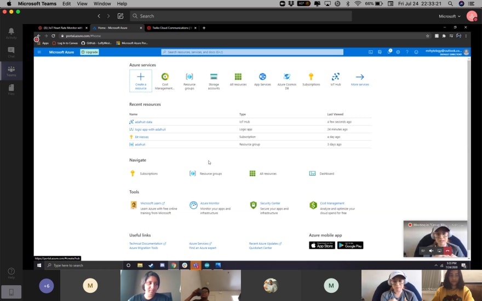Viewport: 482px width, 301px height.
Task: Open the View menu in menu bar
Action: (x=82, y=4)
